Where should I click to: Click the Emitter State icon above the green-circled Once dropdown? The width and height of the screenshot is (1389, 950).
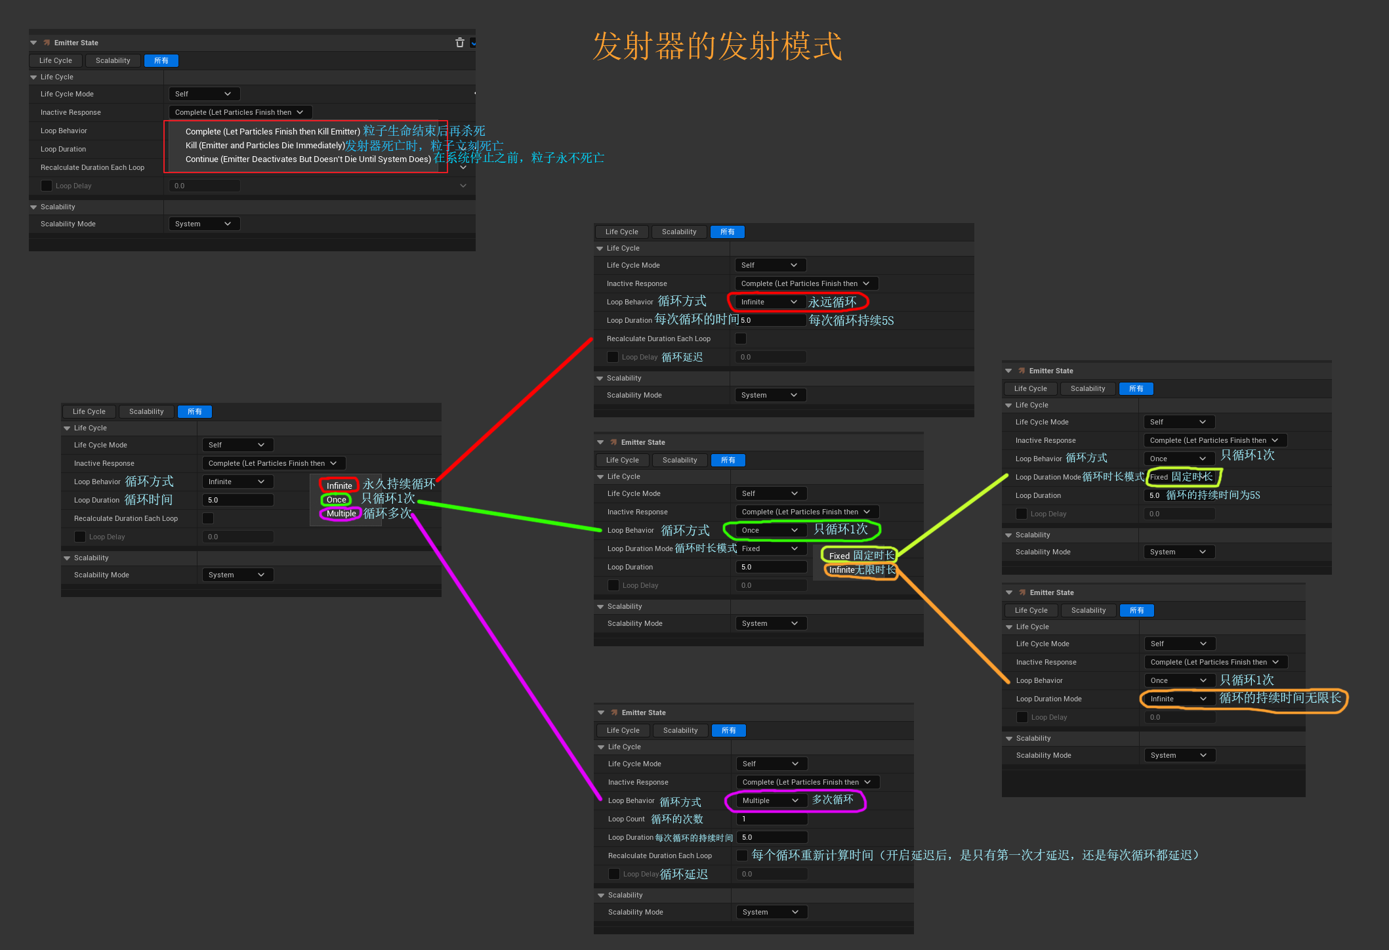coord(613,442)
